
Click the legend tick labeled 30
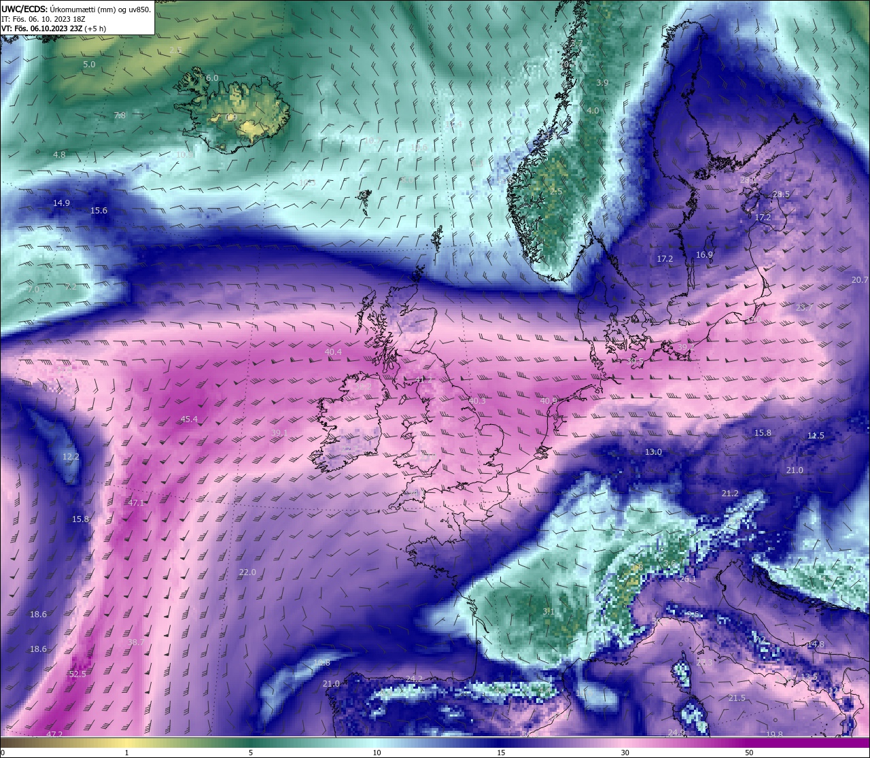(x=625, y=753)
